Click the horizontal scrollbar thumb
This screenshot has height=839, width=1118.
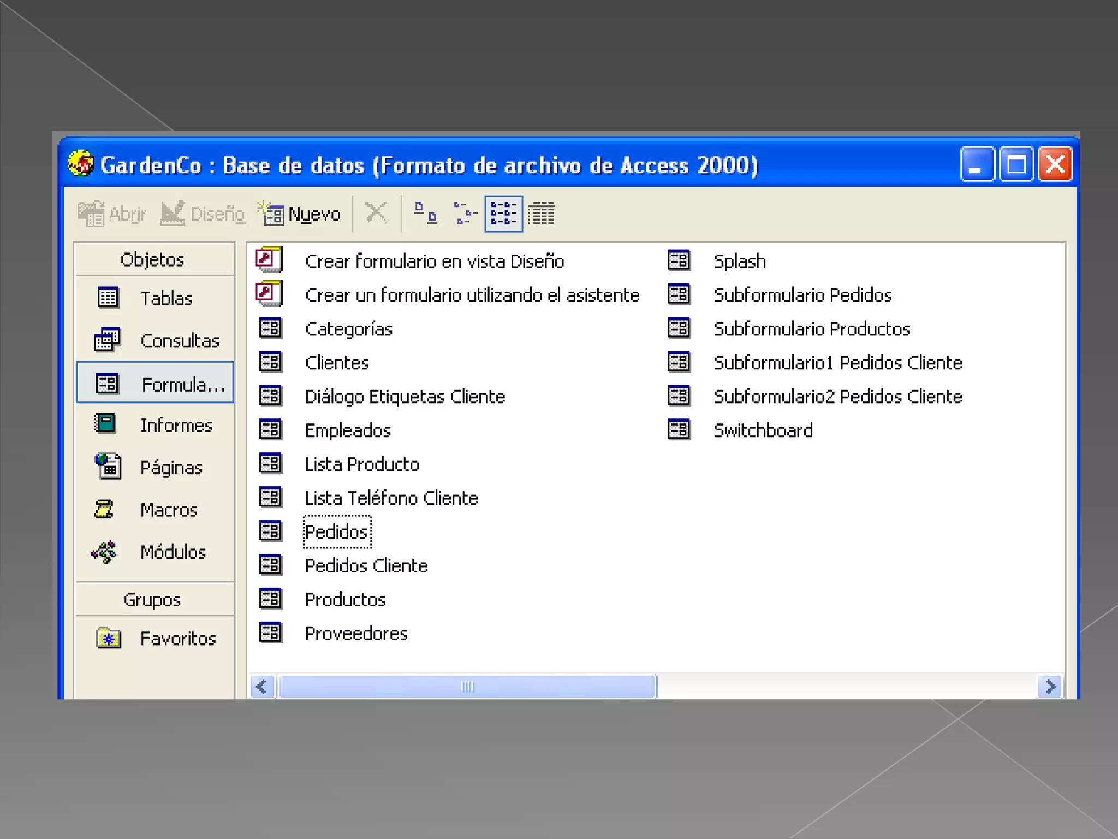point(467,687)
